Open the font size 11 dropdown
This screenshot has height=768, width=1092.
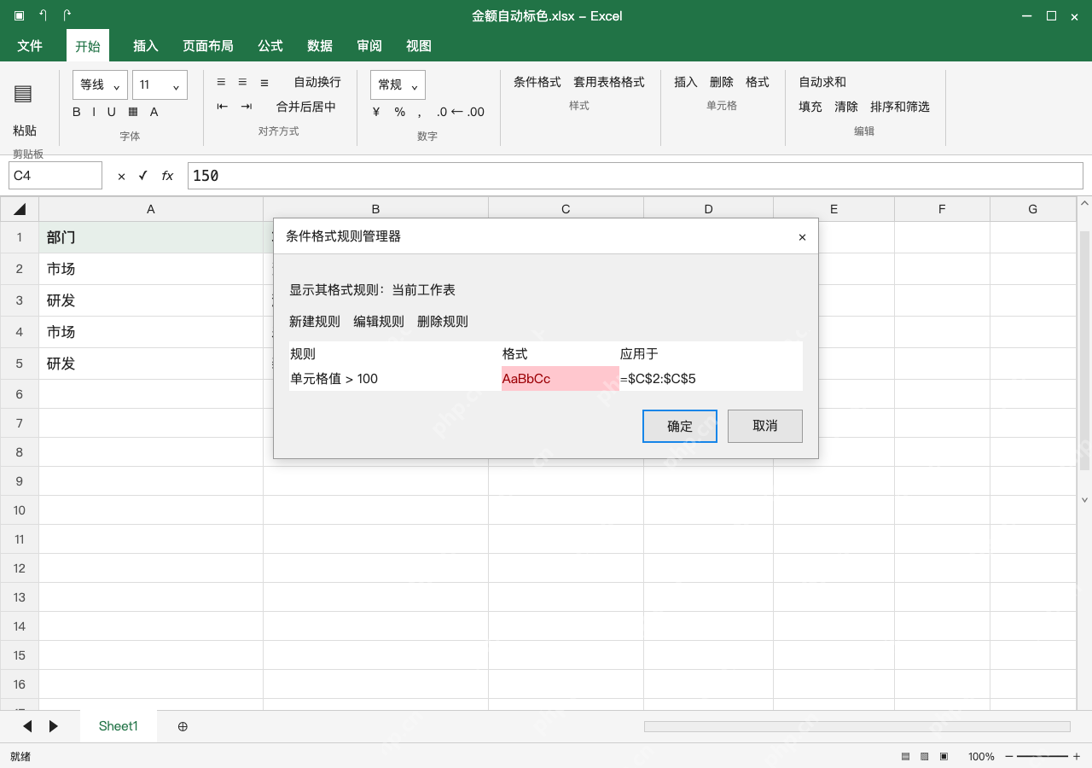tap(160, 84)
